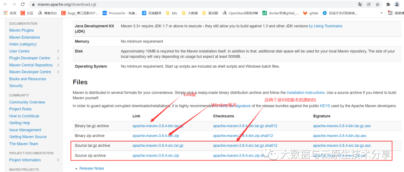Screen dimensions: 404x172
Task: Open the User Centre menu item
Action: [19, 51]
